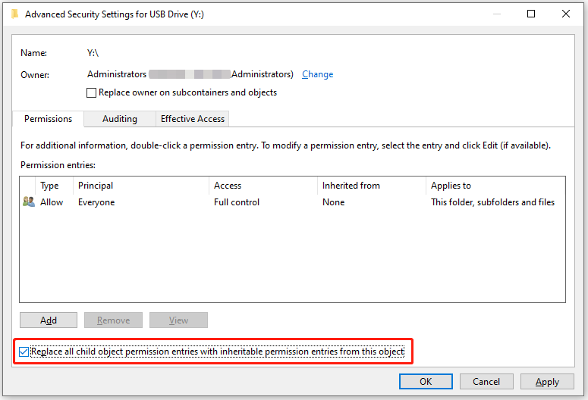
Task: Apply the permission changes
Action: tap(547, 382)
